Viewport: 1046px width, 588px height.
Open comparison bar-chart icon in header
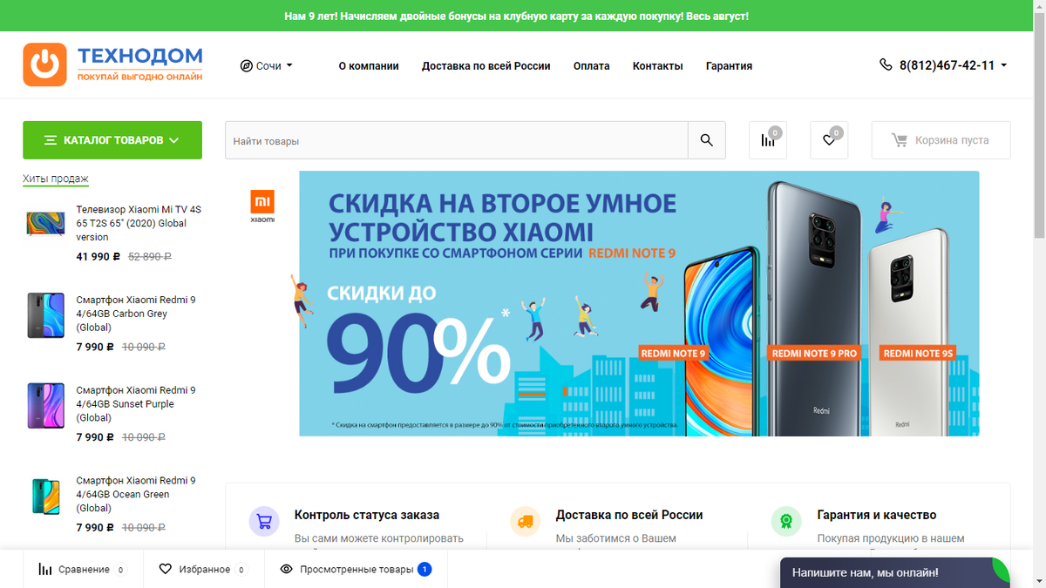point(768,140)
